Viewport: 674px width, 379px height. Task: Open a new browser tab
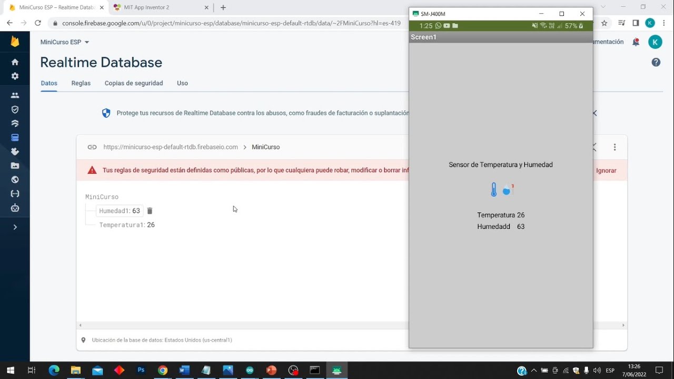(x=223, y=7)
